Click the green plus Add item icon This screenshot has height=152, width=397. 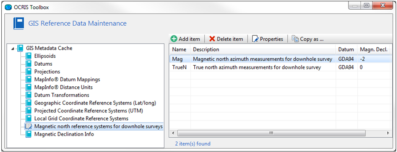click(174, 39)
